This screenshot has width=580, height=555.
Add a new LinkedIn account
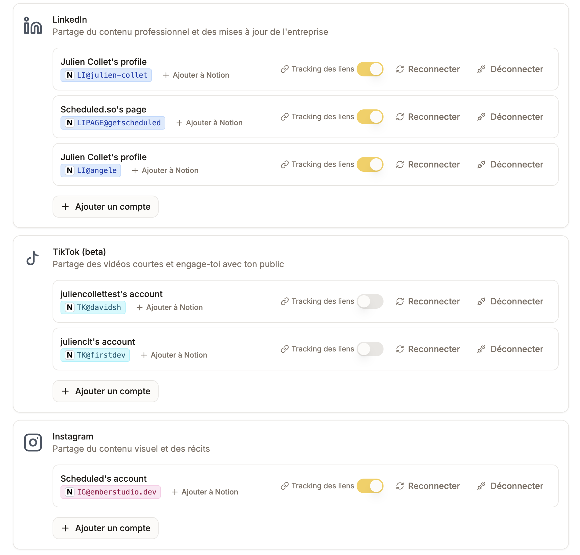(105, 207)
